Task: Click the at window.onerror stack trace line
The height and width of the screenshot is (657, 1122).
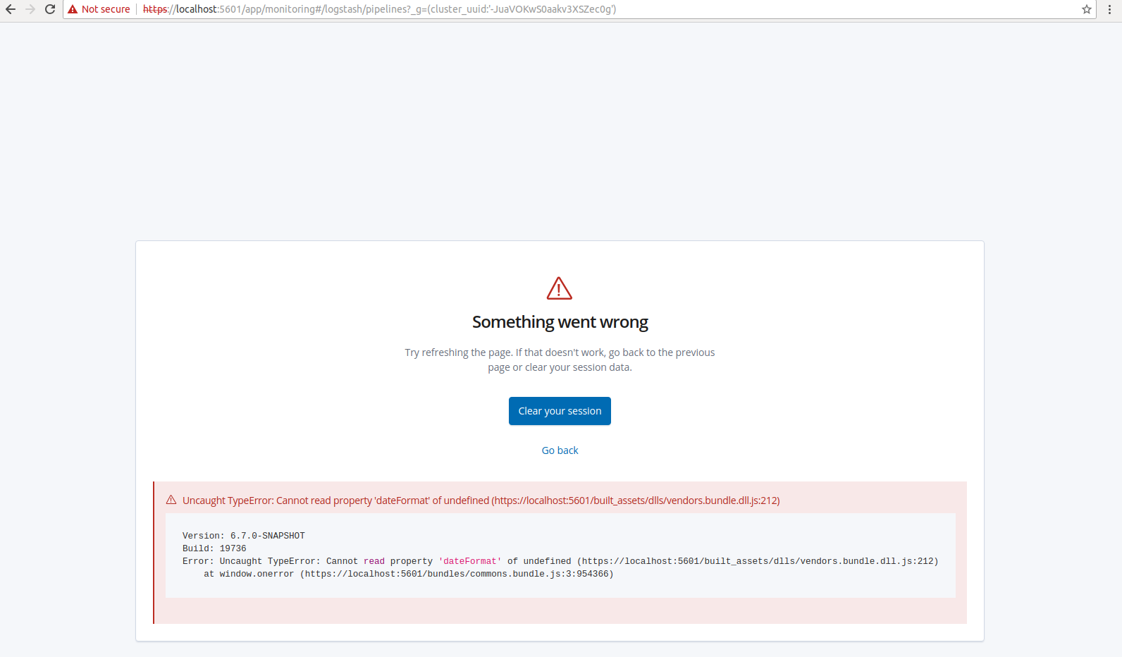Action: pos(409,574)
